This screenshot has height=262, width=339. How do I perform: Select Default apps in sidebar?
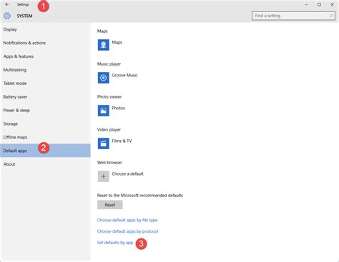click(45, 151)
